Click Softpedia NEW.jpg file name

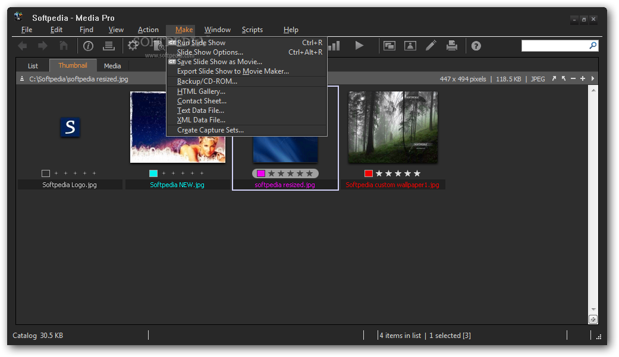point(177,185)
